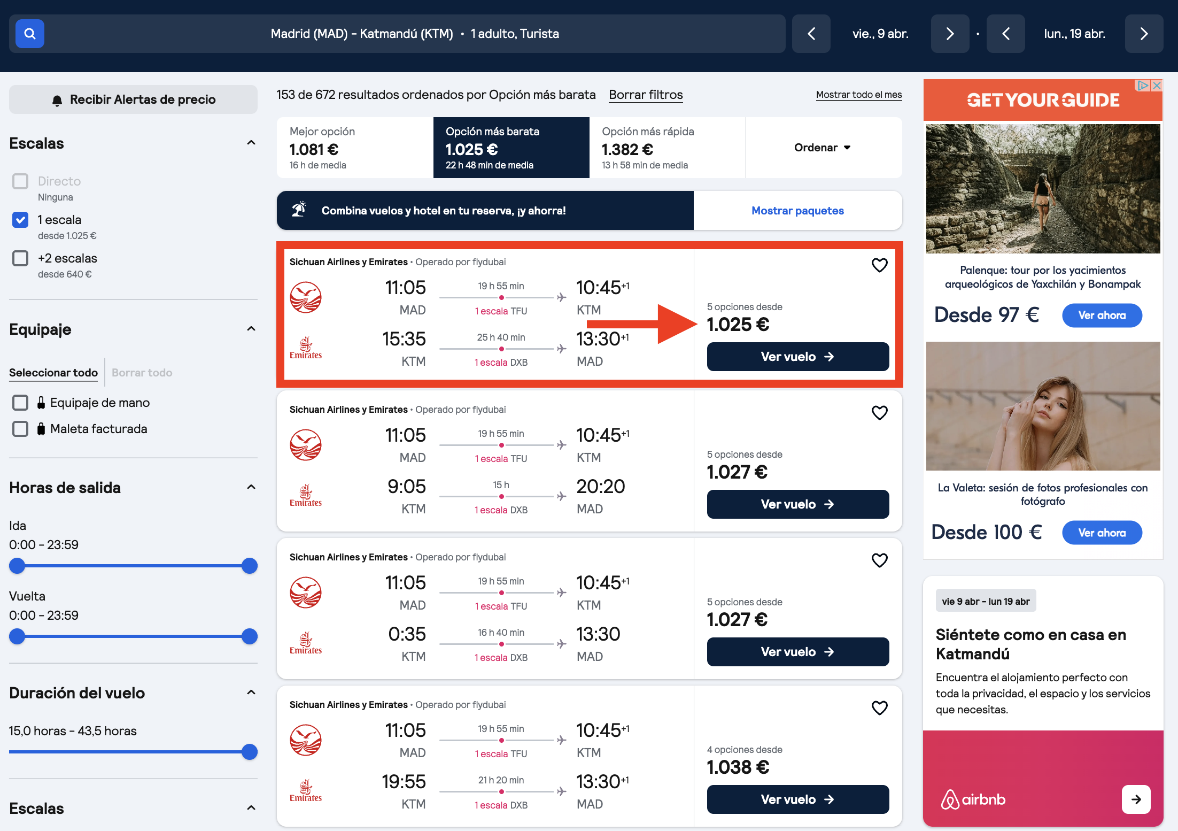Uncheck the 1 escala filter
Image resolution: width=1178 pixels, height=831 pixels.
(20, 220)
